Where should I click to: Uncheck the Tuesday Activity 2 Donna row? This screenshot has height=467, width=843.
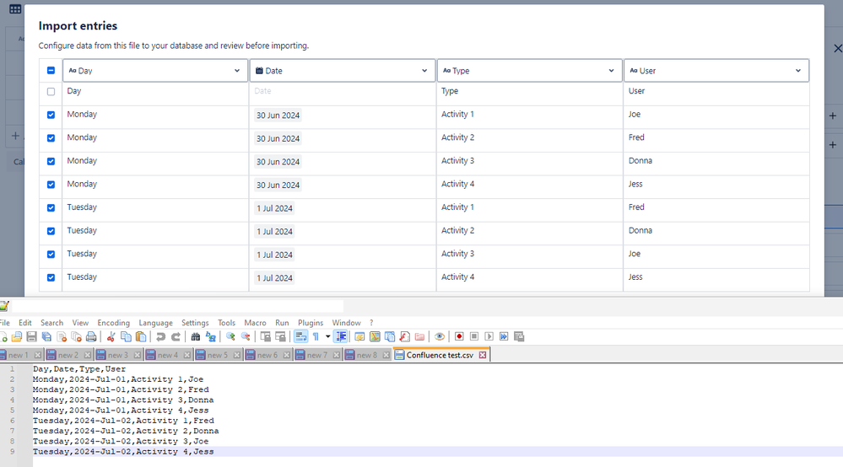point(51,231)
